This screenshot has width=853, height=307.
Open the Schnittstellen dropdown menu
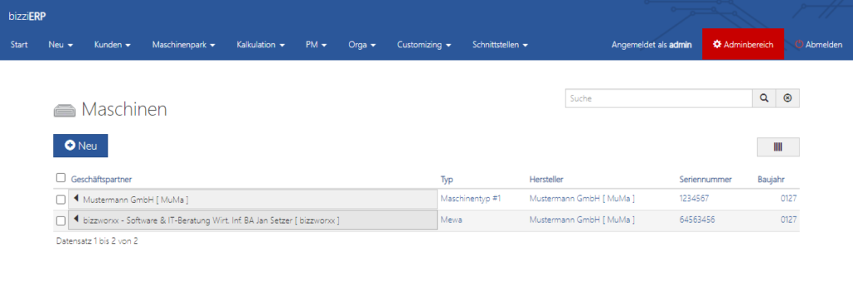(501, 45)
